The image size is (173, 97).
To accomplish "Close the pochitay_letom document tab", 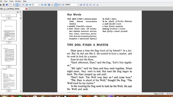I will coord(26,9).
